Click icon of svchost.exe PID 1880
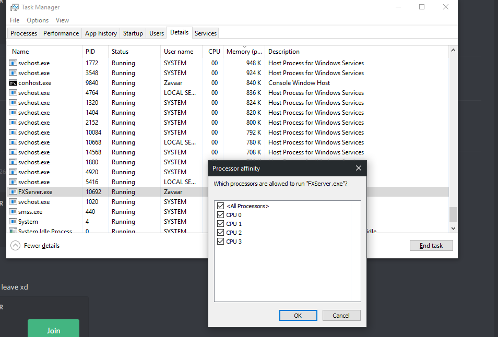 (x=13, y=162)
